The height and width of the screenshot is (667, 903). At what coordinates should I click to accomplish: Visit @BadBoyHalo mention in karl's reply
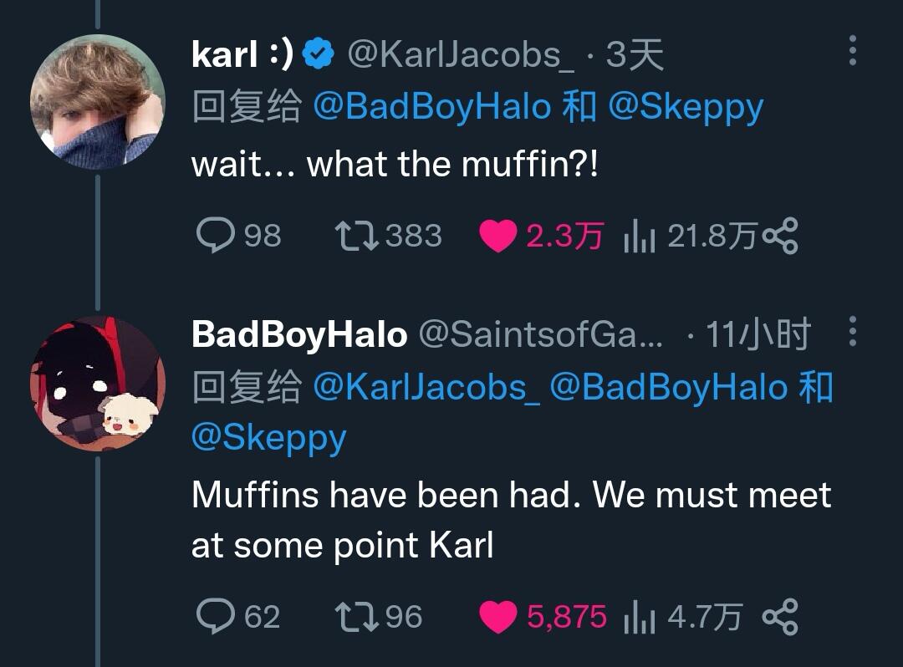coord(432,106)
